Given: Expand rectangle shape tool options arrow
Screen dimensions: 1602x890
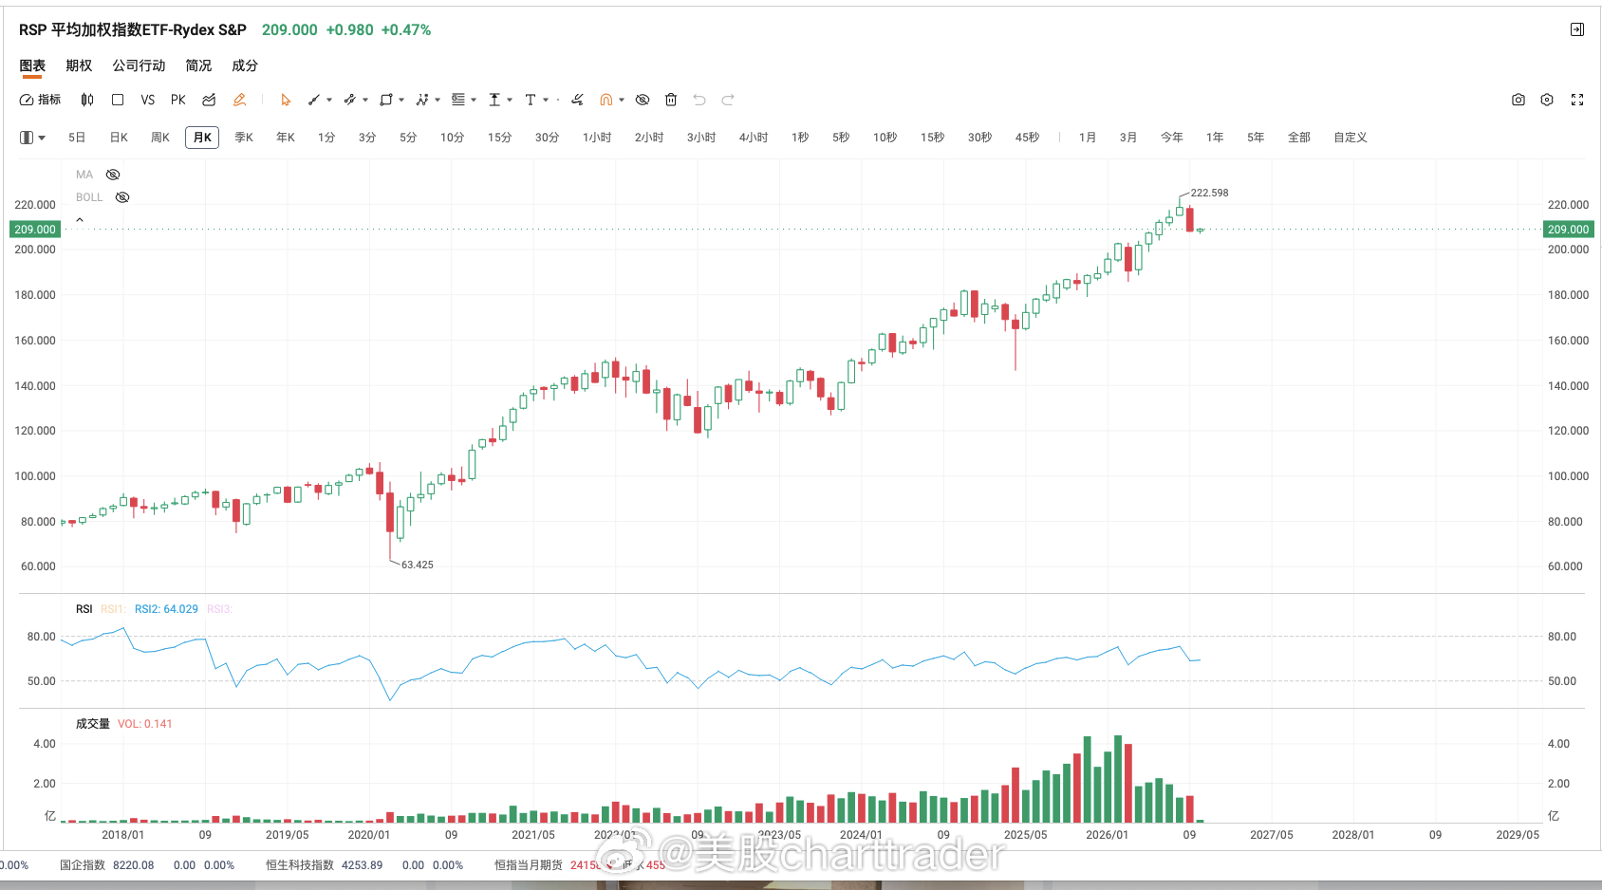Looking at the screenshot, I should coord(401,100).
